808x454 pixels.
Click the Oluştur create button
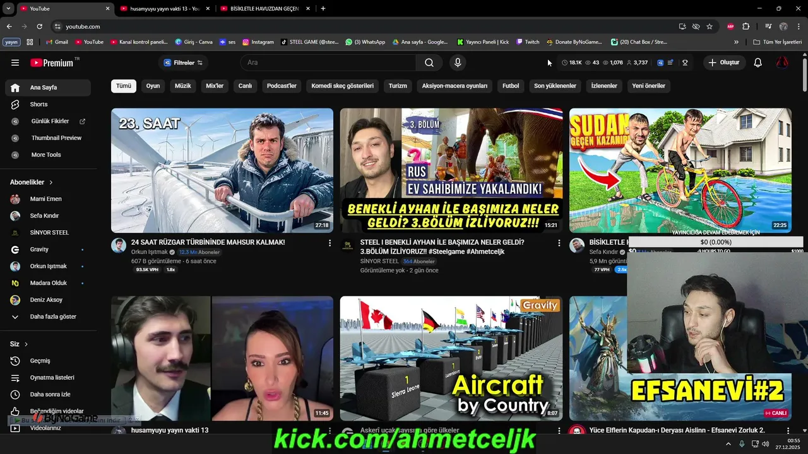pos(725,62)
